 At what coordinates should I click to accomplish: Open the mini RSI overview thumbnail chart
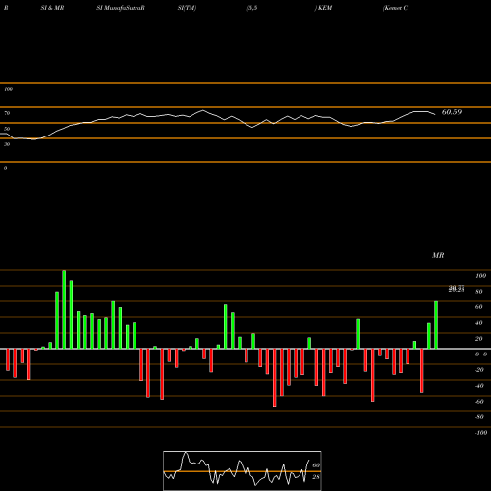point(243,470)
